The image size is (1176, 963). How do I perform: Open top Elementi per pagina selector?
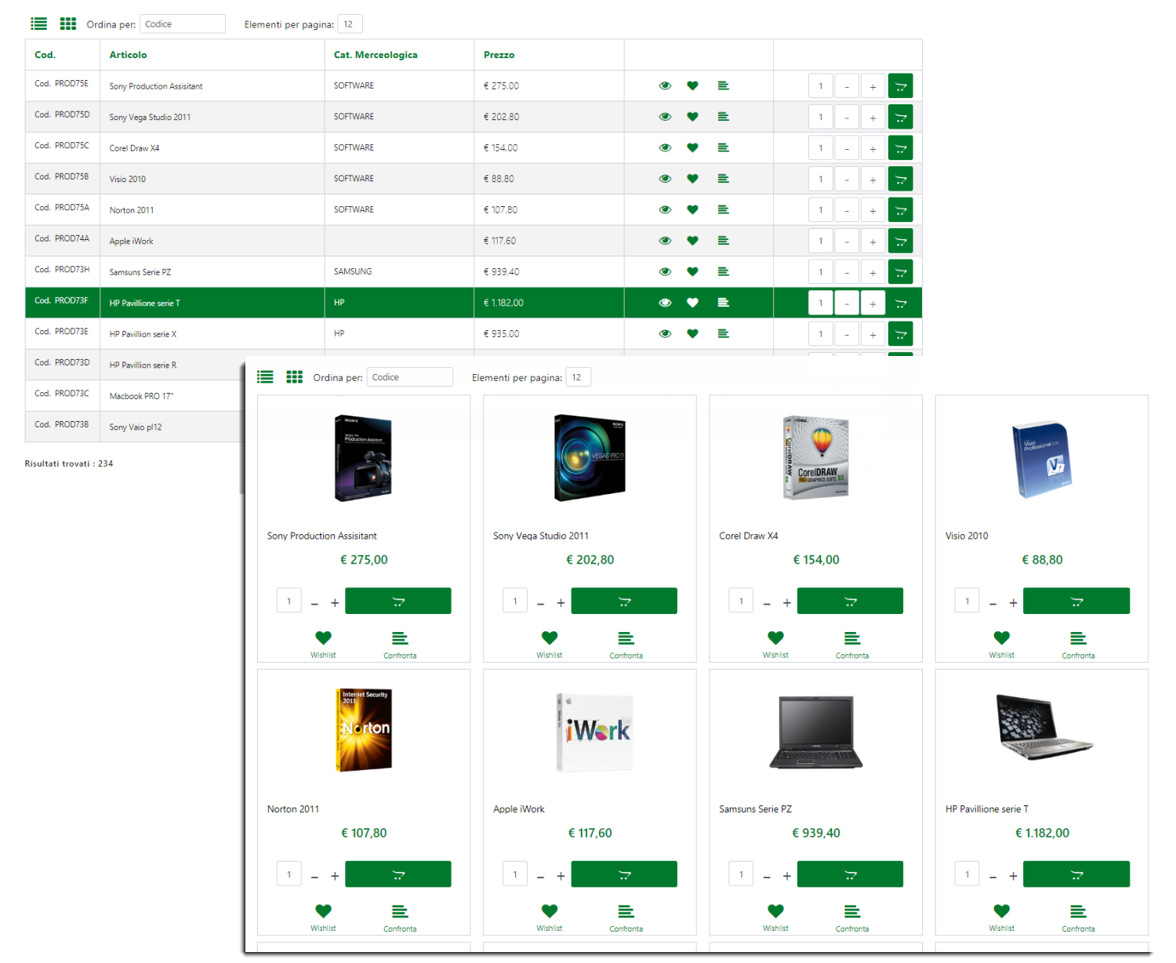350,24
